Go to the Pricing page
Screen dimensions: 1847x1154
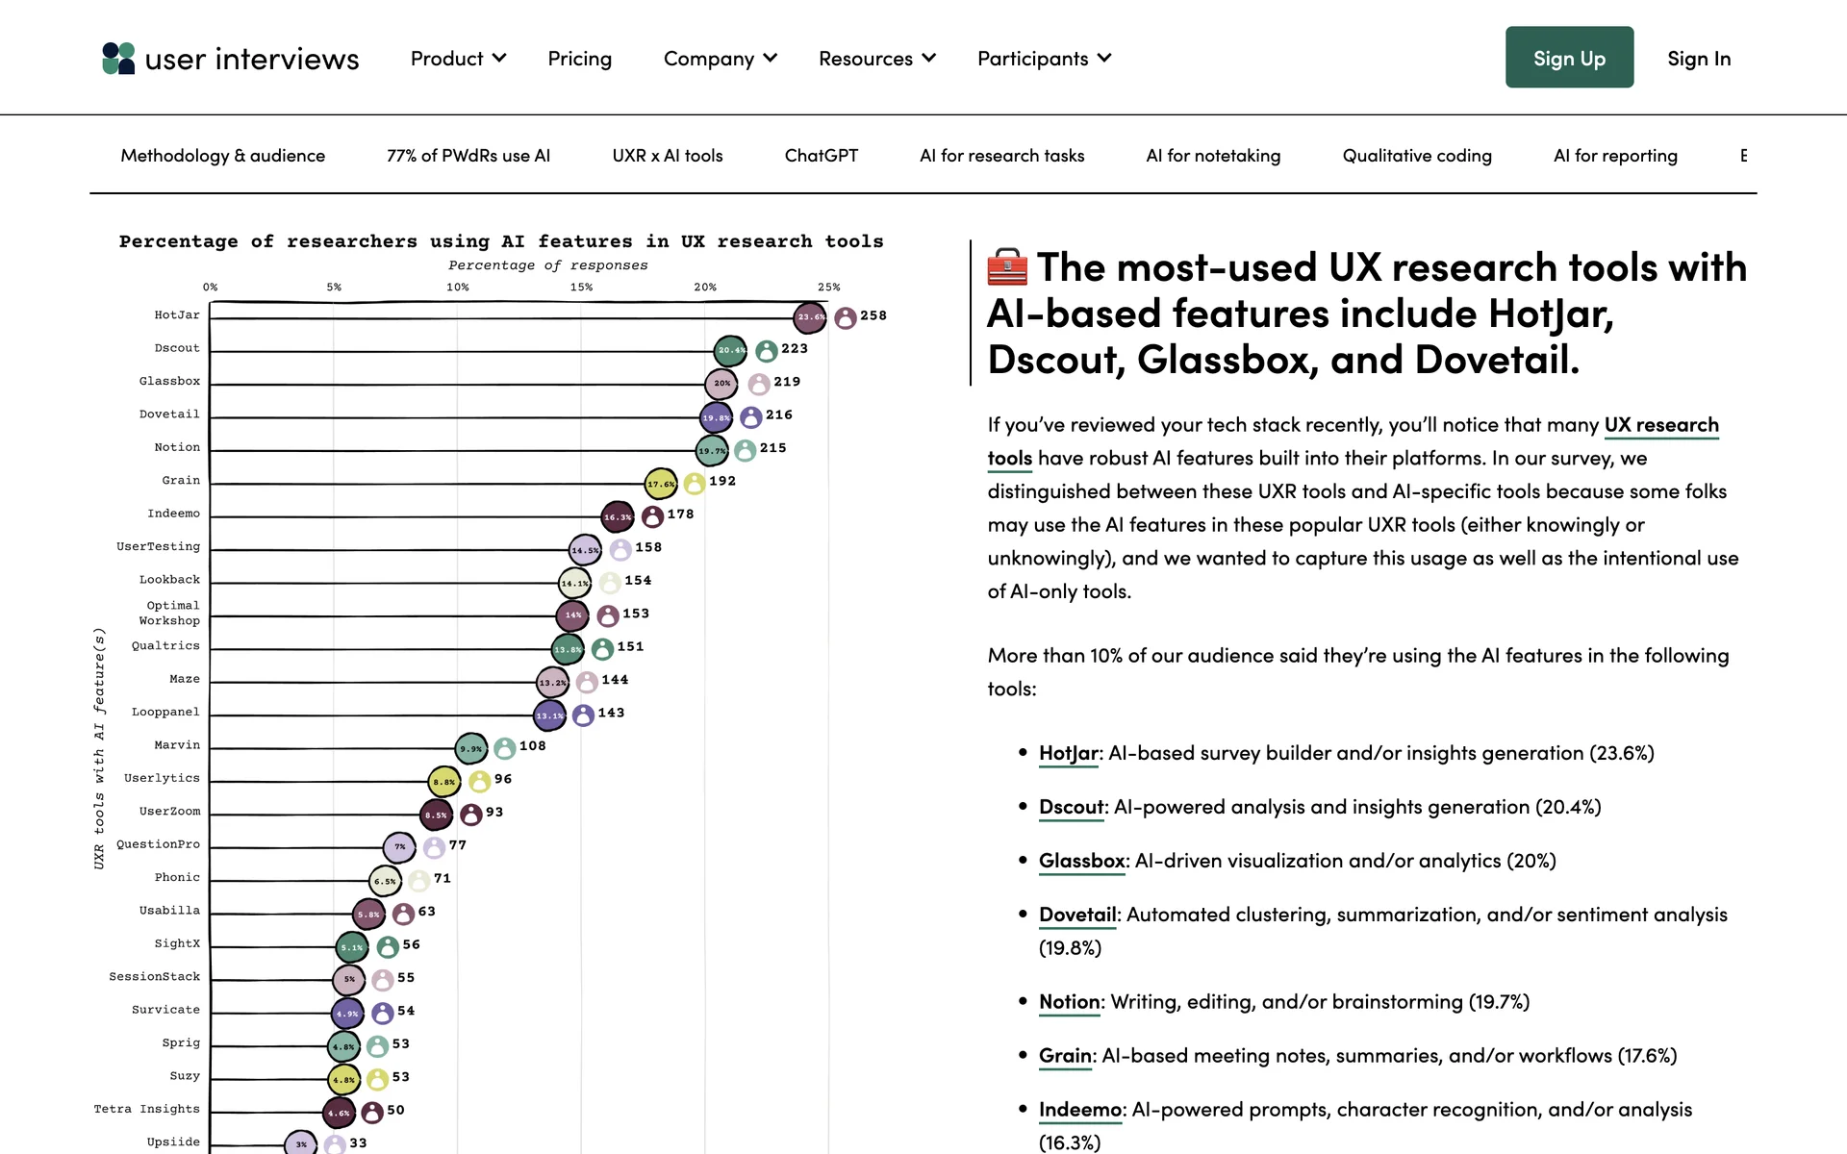tap(579, 59)
